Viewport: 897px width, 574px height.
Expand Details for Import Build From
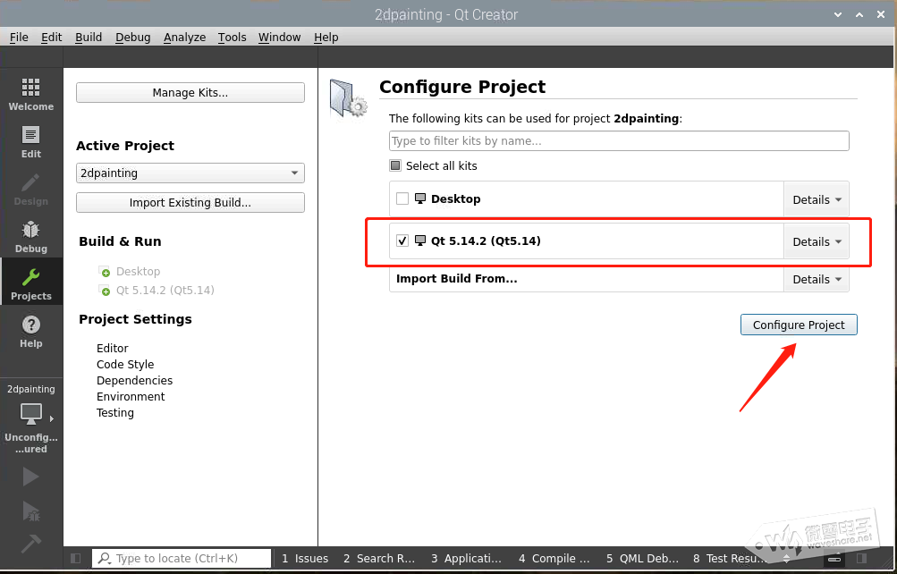click(x=817, y=280)
